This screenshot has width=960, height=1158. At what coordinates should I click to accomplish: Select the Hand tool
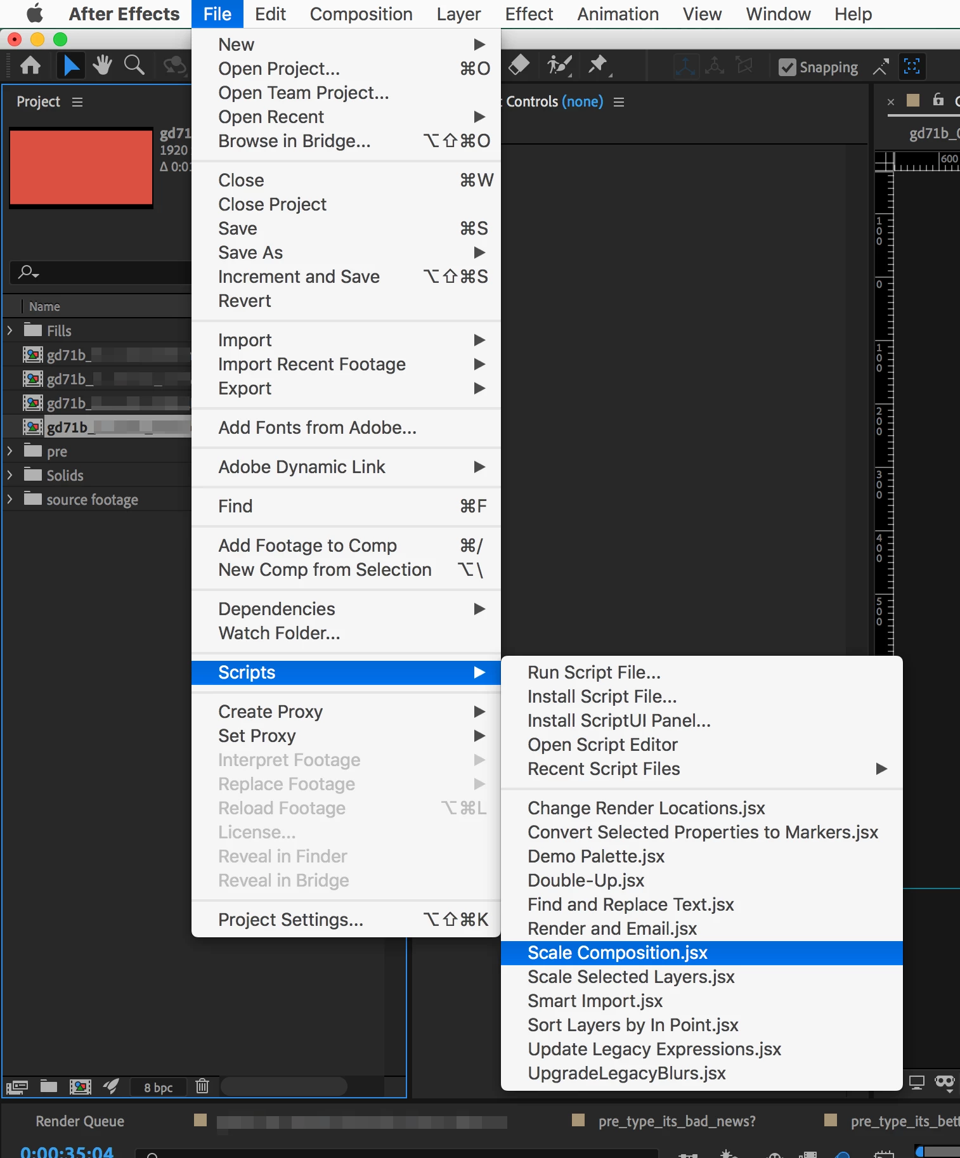(x=102, y=65)
